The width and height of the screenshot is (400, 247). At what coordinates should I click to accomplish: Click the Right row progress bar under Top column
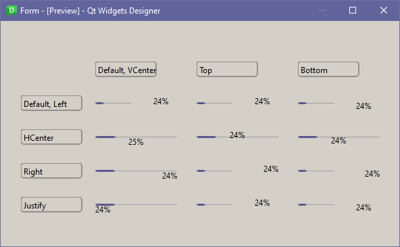237,170
